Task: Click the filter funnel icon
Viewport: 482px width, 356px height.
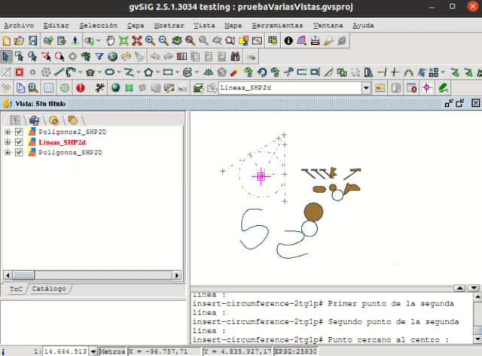Action: [x=99, y=56]
